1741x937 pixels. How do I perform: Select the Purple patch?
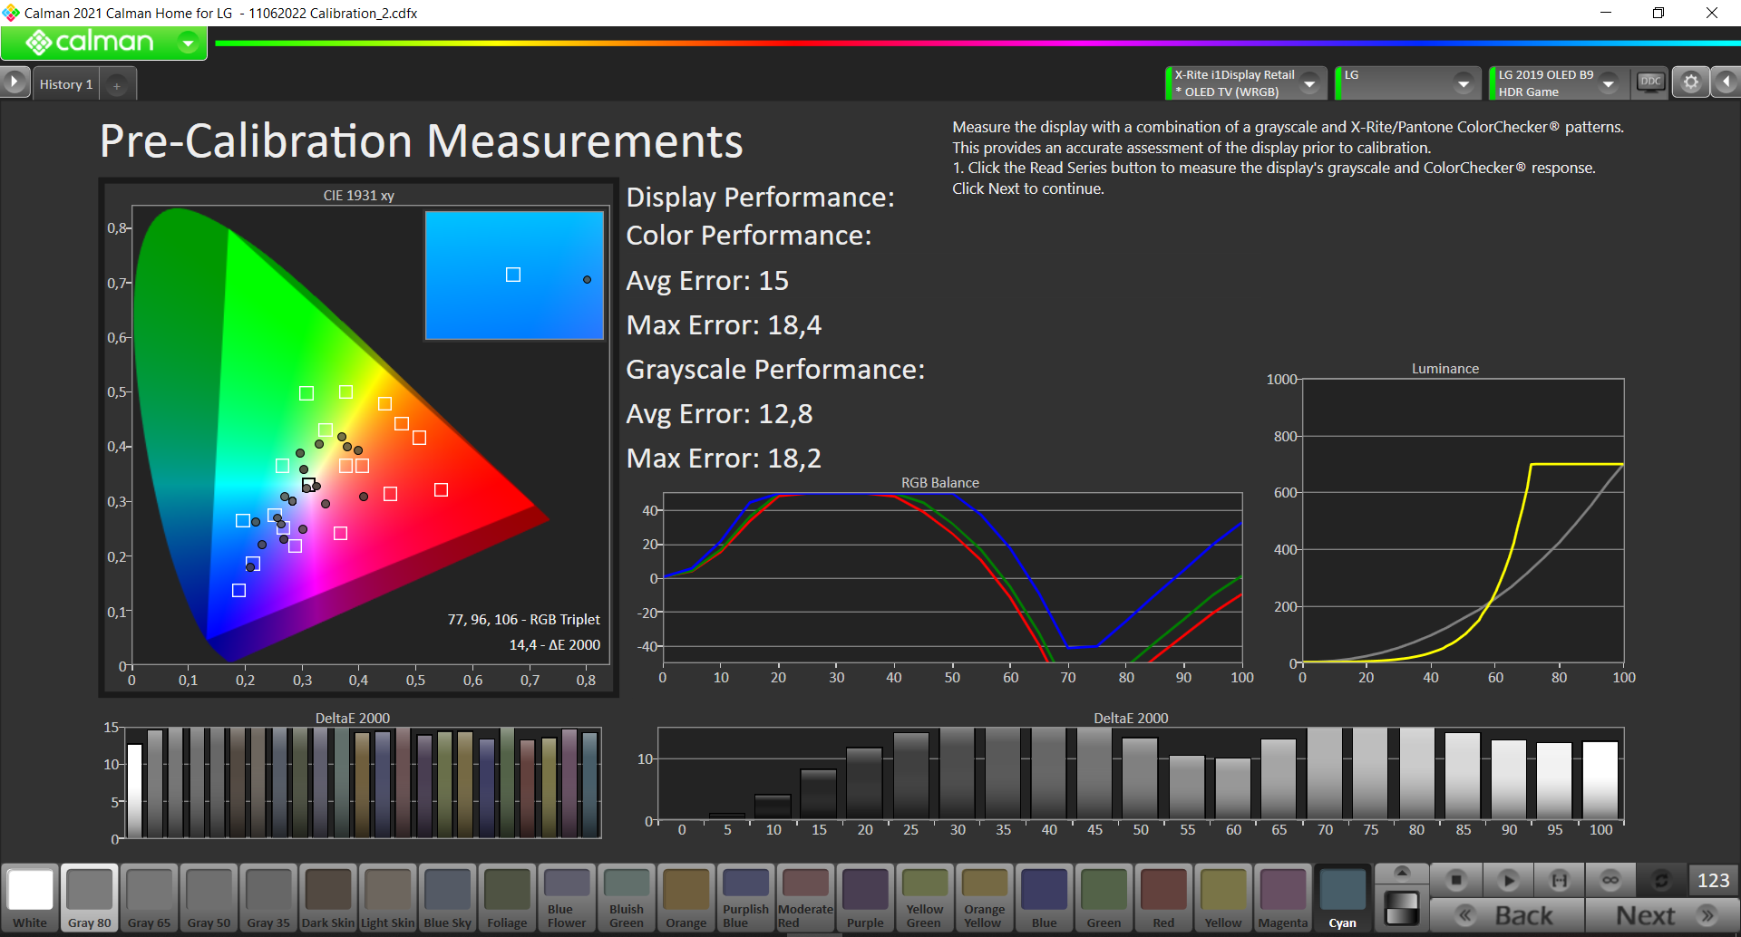866,898
